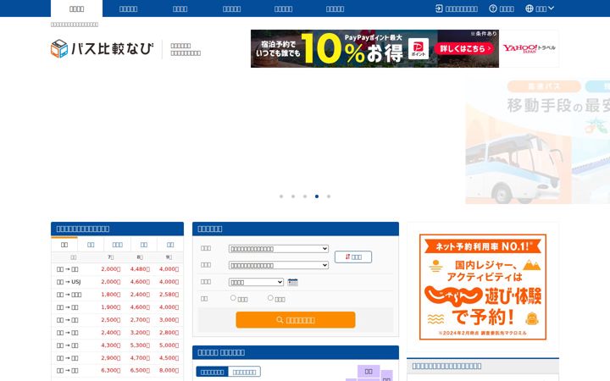Viewport: 610px width, 381px height.
Task: Open the help question-mark icon
Action: click(x=493, y=8)
